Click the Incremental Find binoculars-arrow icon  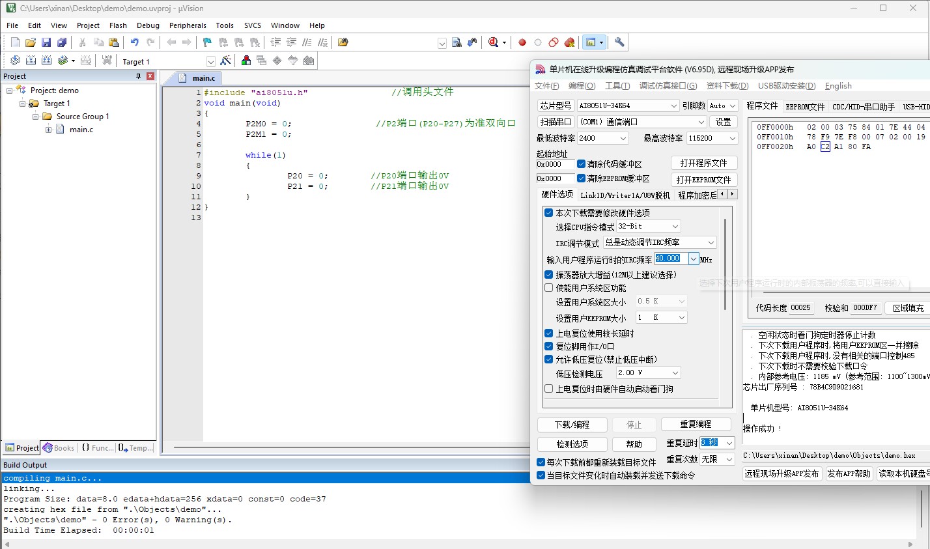click(x=472, y=42)
